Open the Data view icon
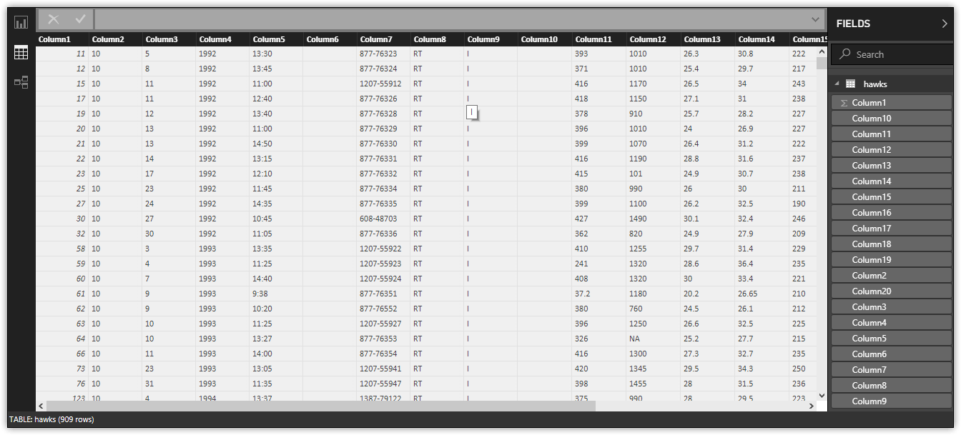This screenshot has height=435, width=961. [21, 52]
